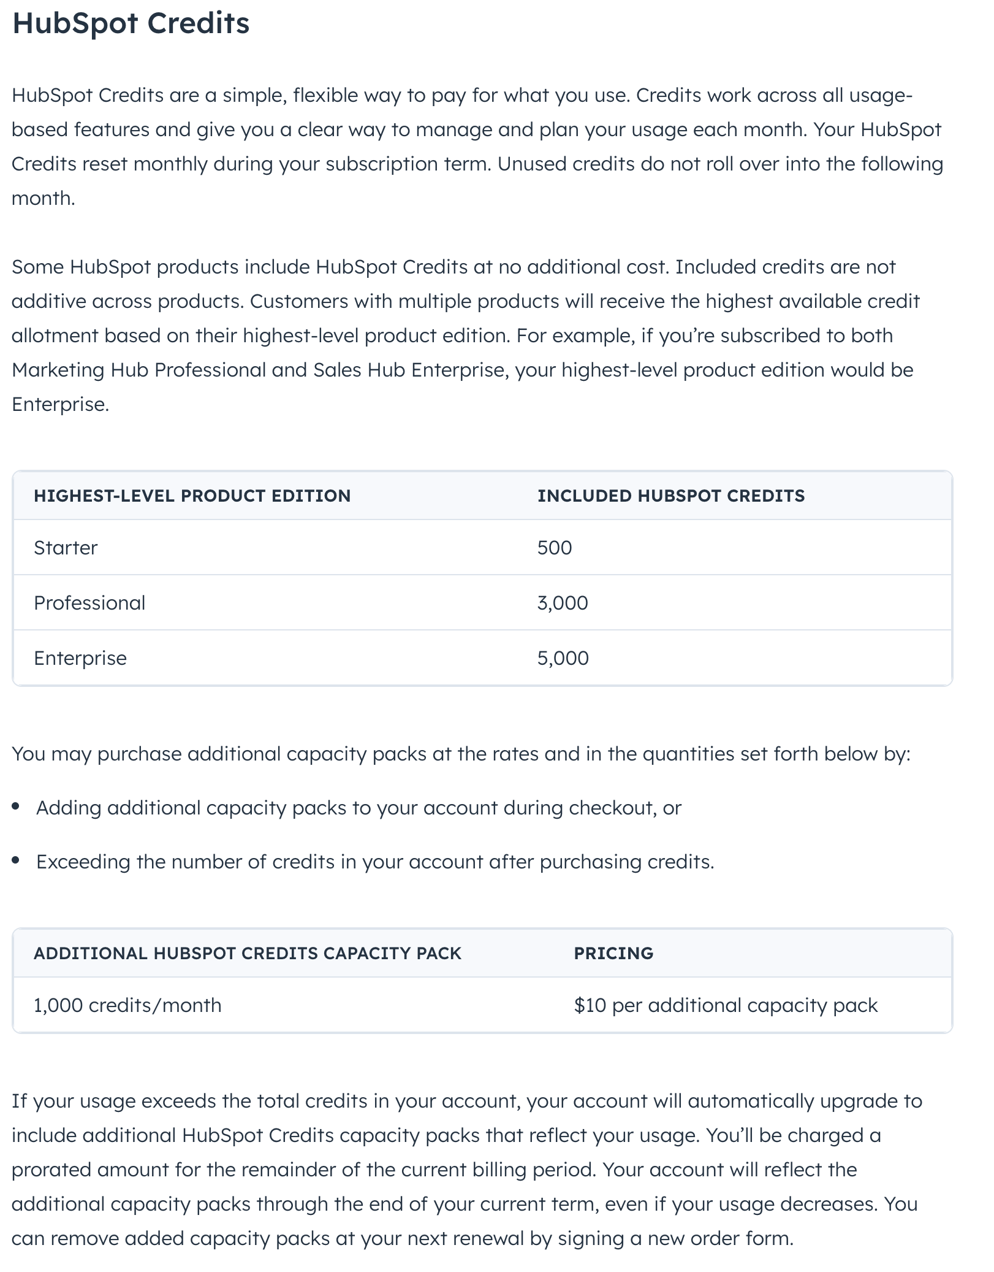Click the bullet about exceeding account credits
This screenshot has height=1272, width=994.
tap(375, 862)
